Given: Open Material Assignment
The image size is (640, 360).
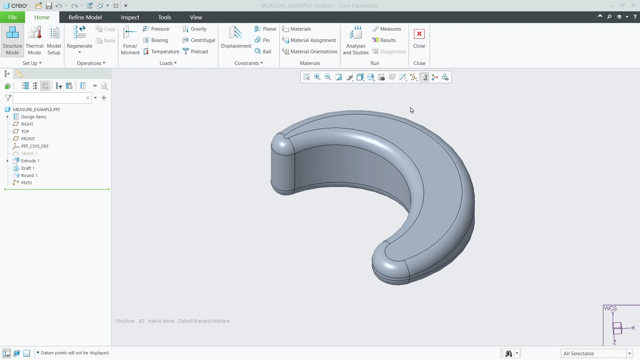Looking at the screenshot, I should pyautogui.click(x=309, y=40).
